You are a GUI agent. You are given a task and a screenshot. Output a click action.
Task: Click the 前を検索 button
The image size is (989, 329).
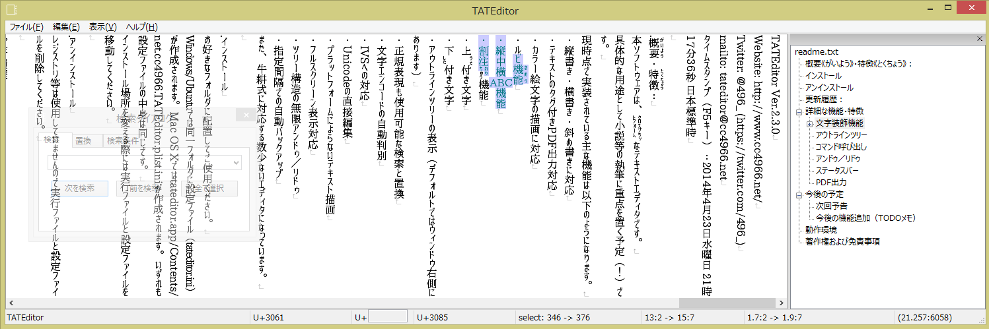(144, 189)
